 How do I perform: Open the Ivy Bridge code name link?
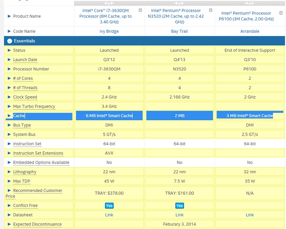(109, 31)
